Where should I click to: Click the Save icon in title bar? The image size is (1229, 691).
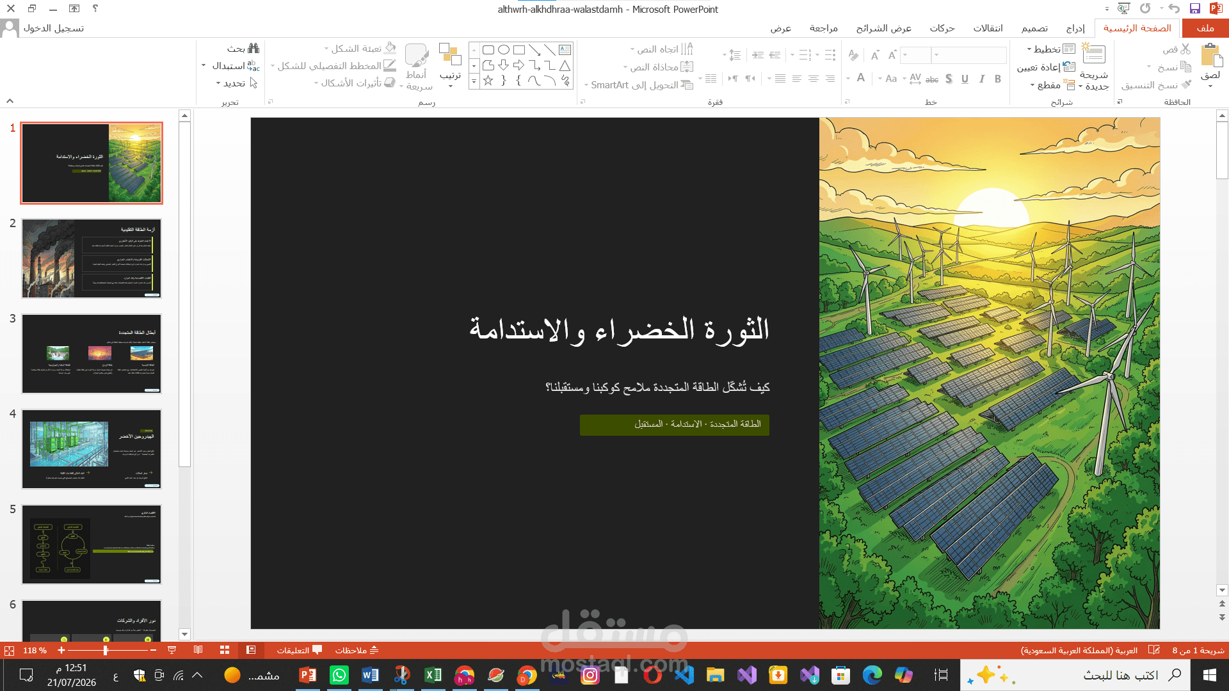point(1194,8)
